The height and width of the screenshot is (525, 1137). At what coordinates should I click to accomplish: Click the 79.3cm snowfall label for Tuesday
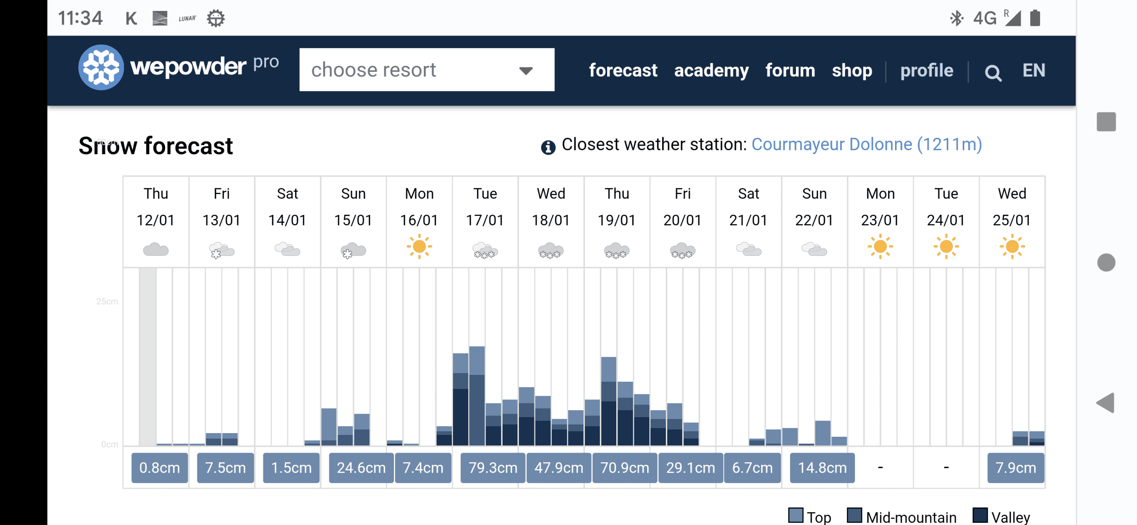[x=492, y=467]
